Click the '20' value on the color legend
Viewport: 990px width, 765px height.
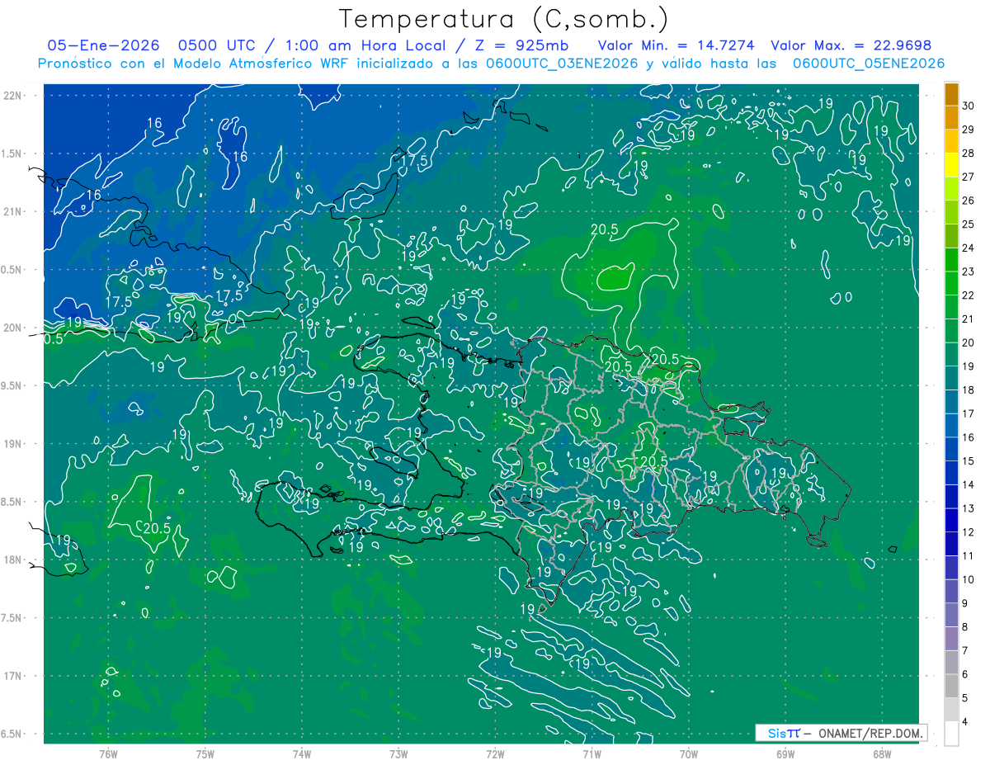tap(969, 342)
